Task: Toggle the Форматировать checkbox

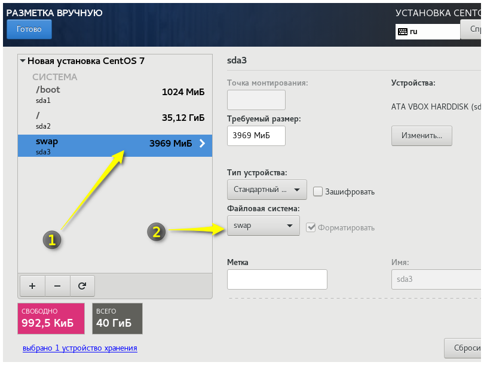Action: [x=311, y=227]
